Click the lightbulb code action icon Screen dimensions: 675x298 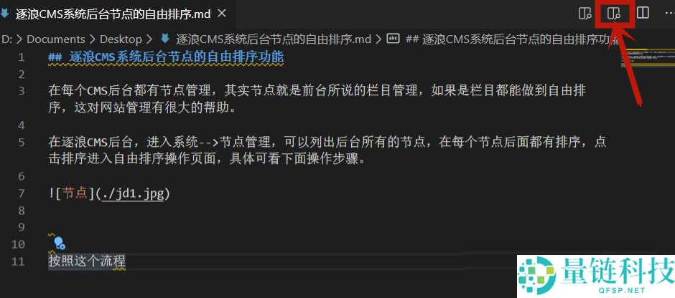tap(60, 244)
